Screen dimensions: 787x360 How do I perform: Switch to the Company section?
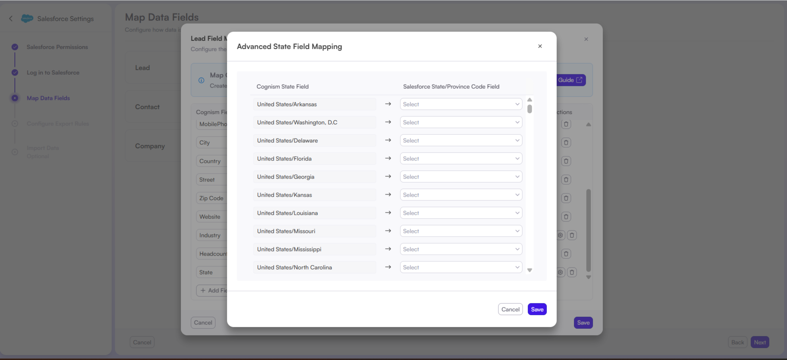click(150, 146)
